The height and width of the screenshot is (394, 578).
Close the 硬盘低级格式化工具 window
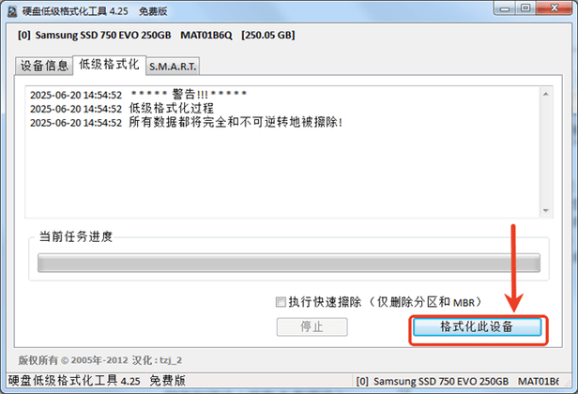pyautogui.click(x=554, y=8)
